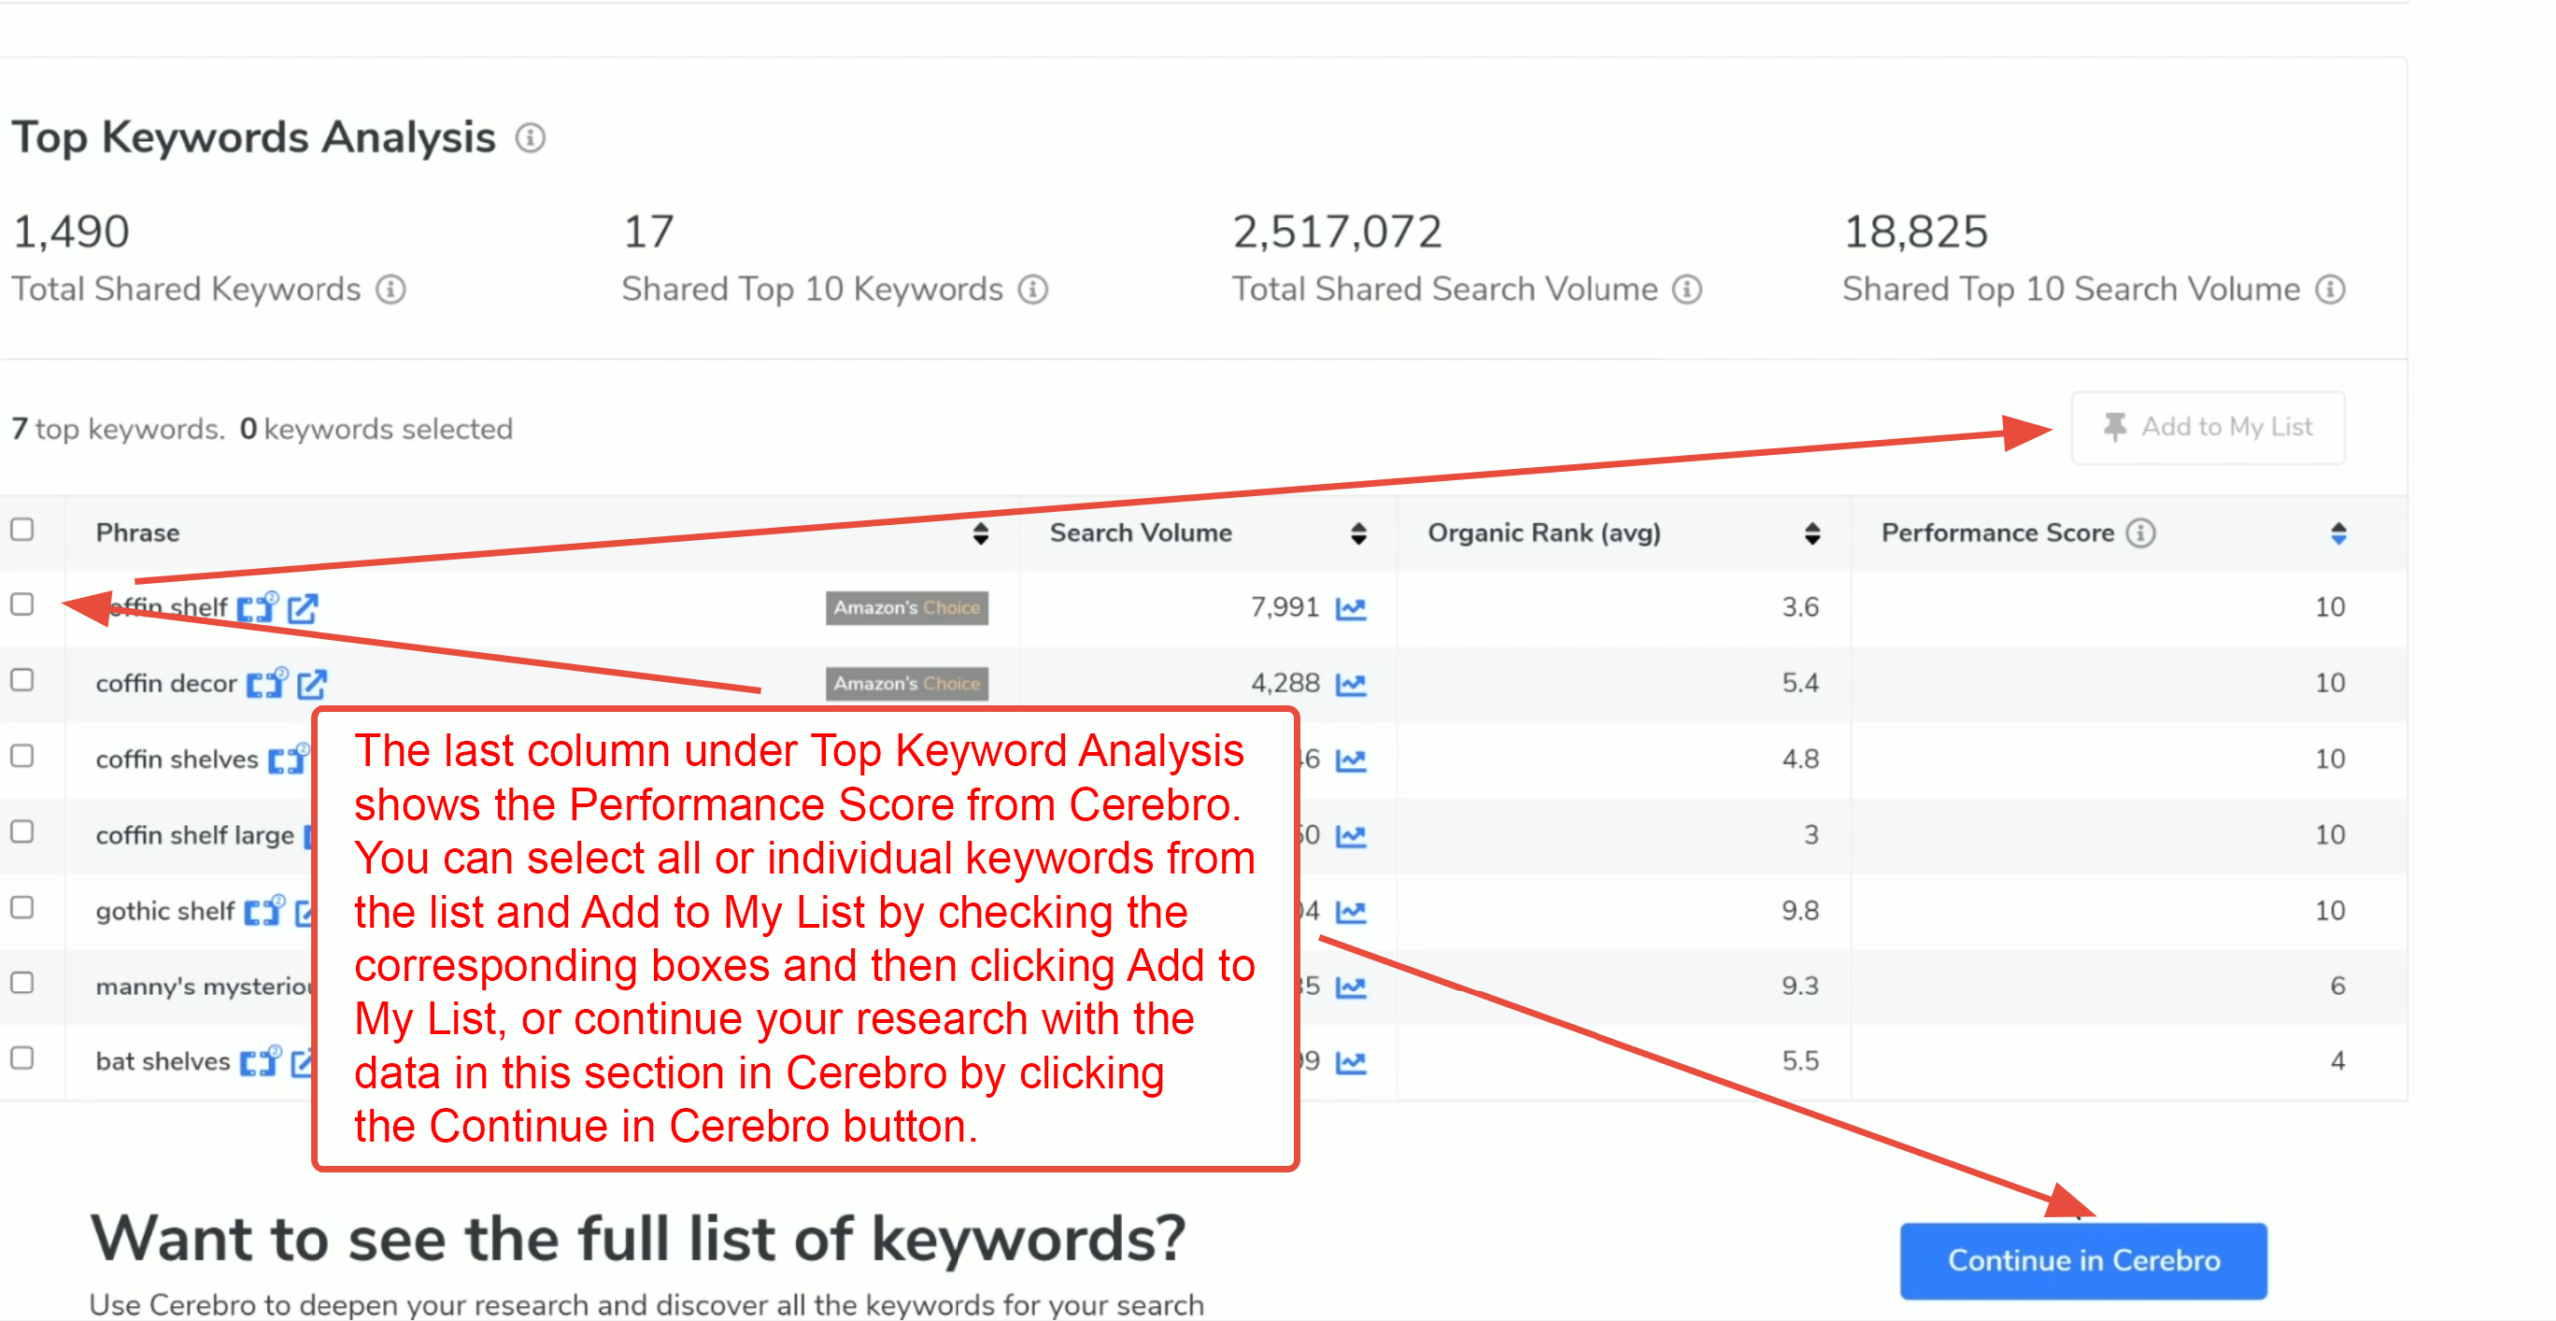2556x1321 pixels.
Task: Sort by Search Volume column arrows
Action: (1358, 533)
